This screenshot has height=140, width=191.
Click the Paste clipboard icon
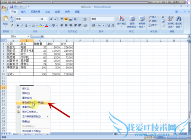[5, 19]
